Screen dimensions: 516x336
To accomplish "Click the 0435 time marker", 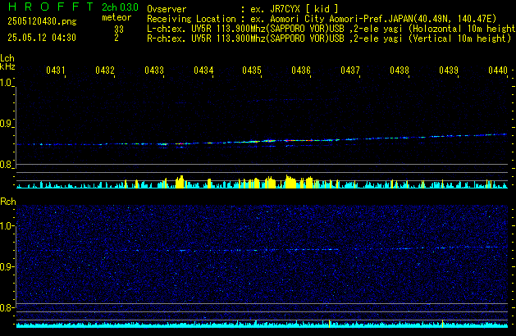I will (252, 70).
